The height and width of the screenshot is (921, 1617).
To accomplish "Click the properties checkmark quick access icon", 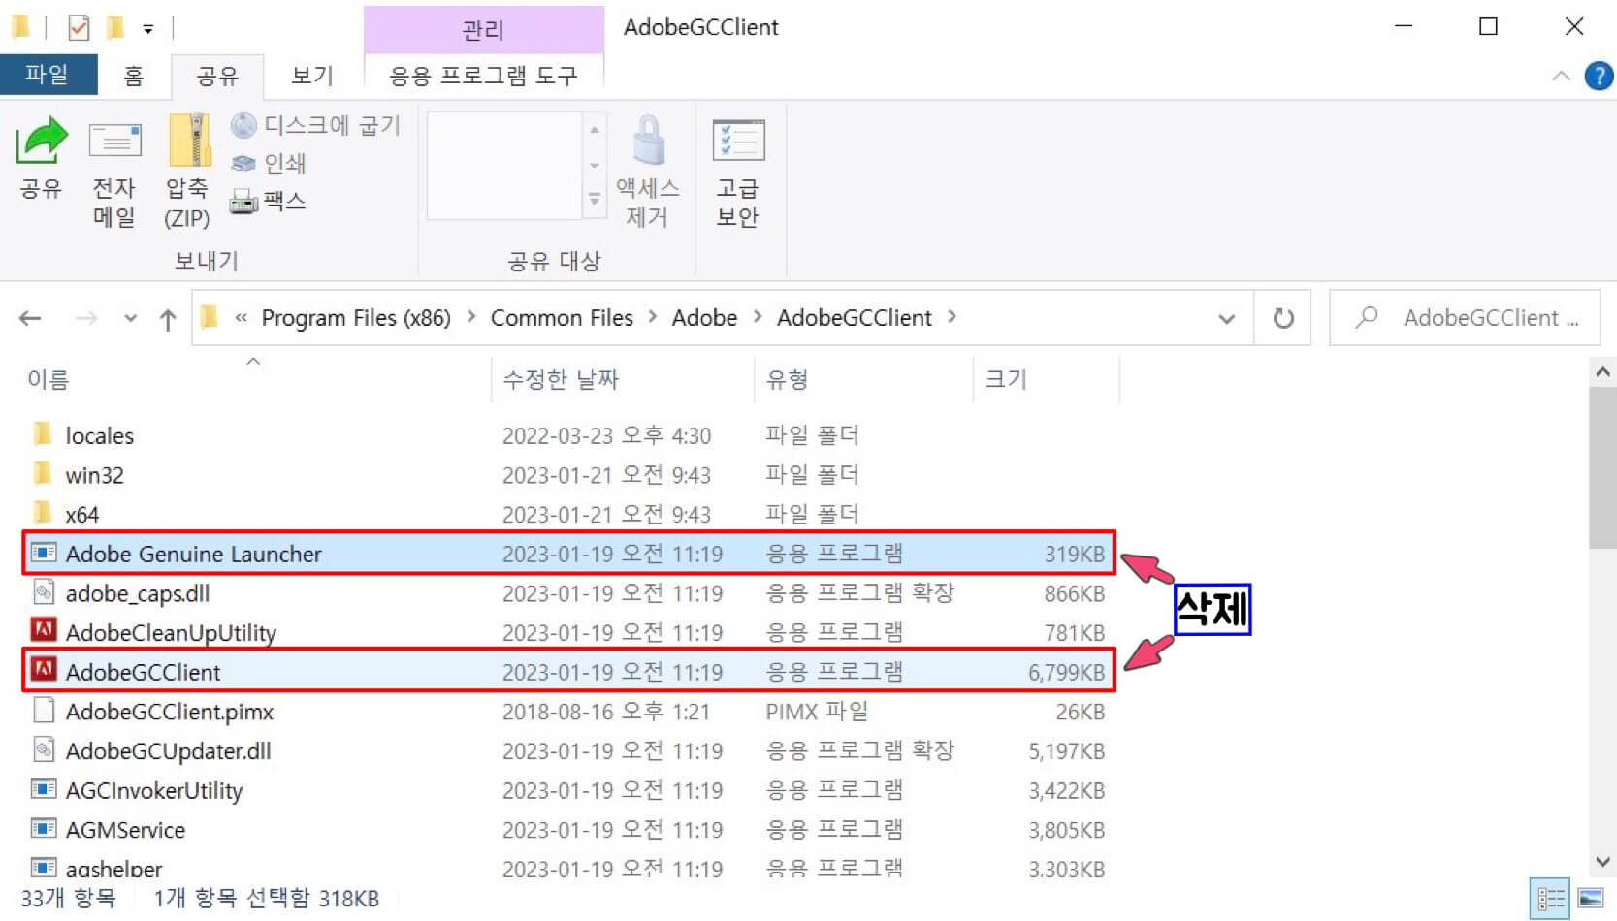I will coord(79,28).
